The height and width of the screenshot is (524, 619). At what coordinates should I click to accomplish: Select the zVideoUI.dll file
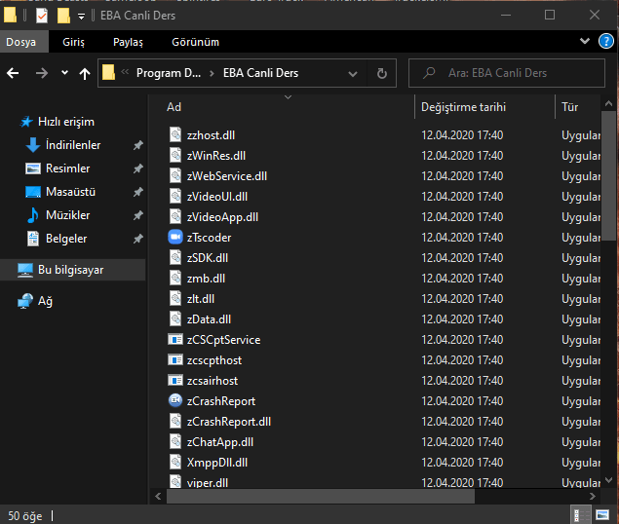pos(217,197)
